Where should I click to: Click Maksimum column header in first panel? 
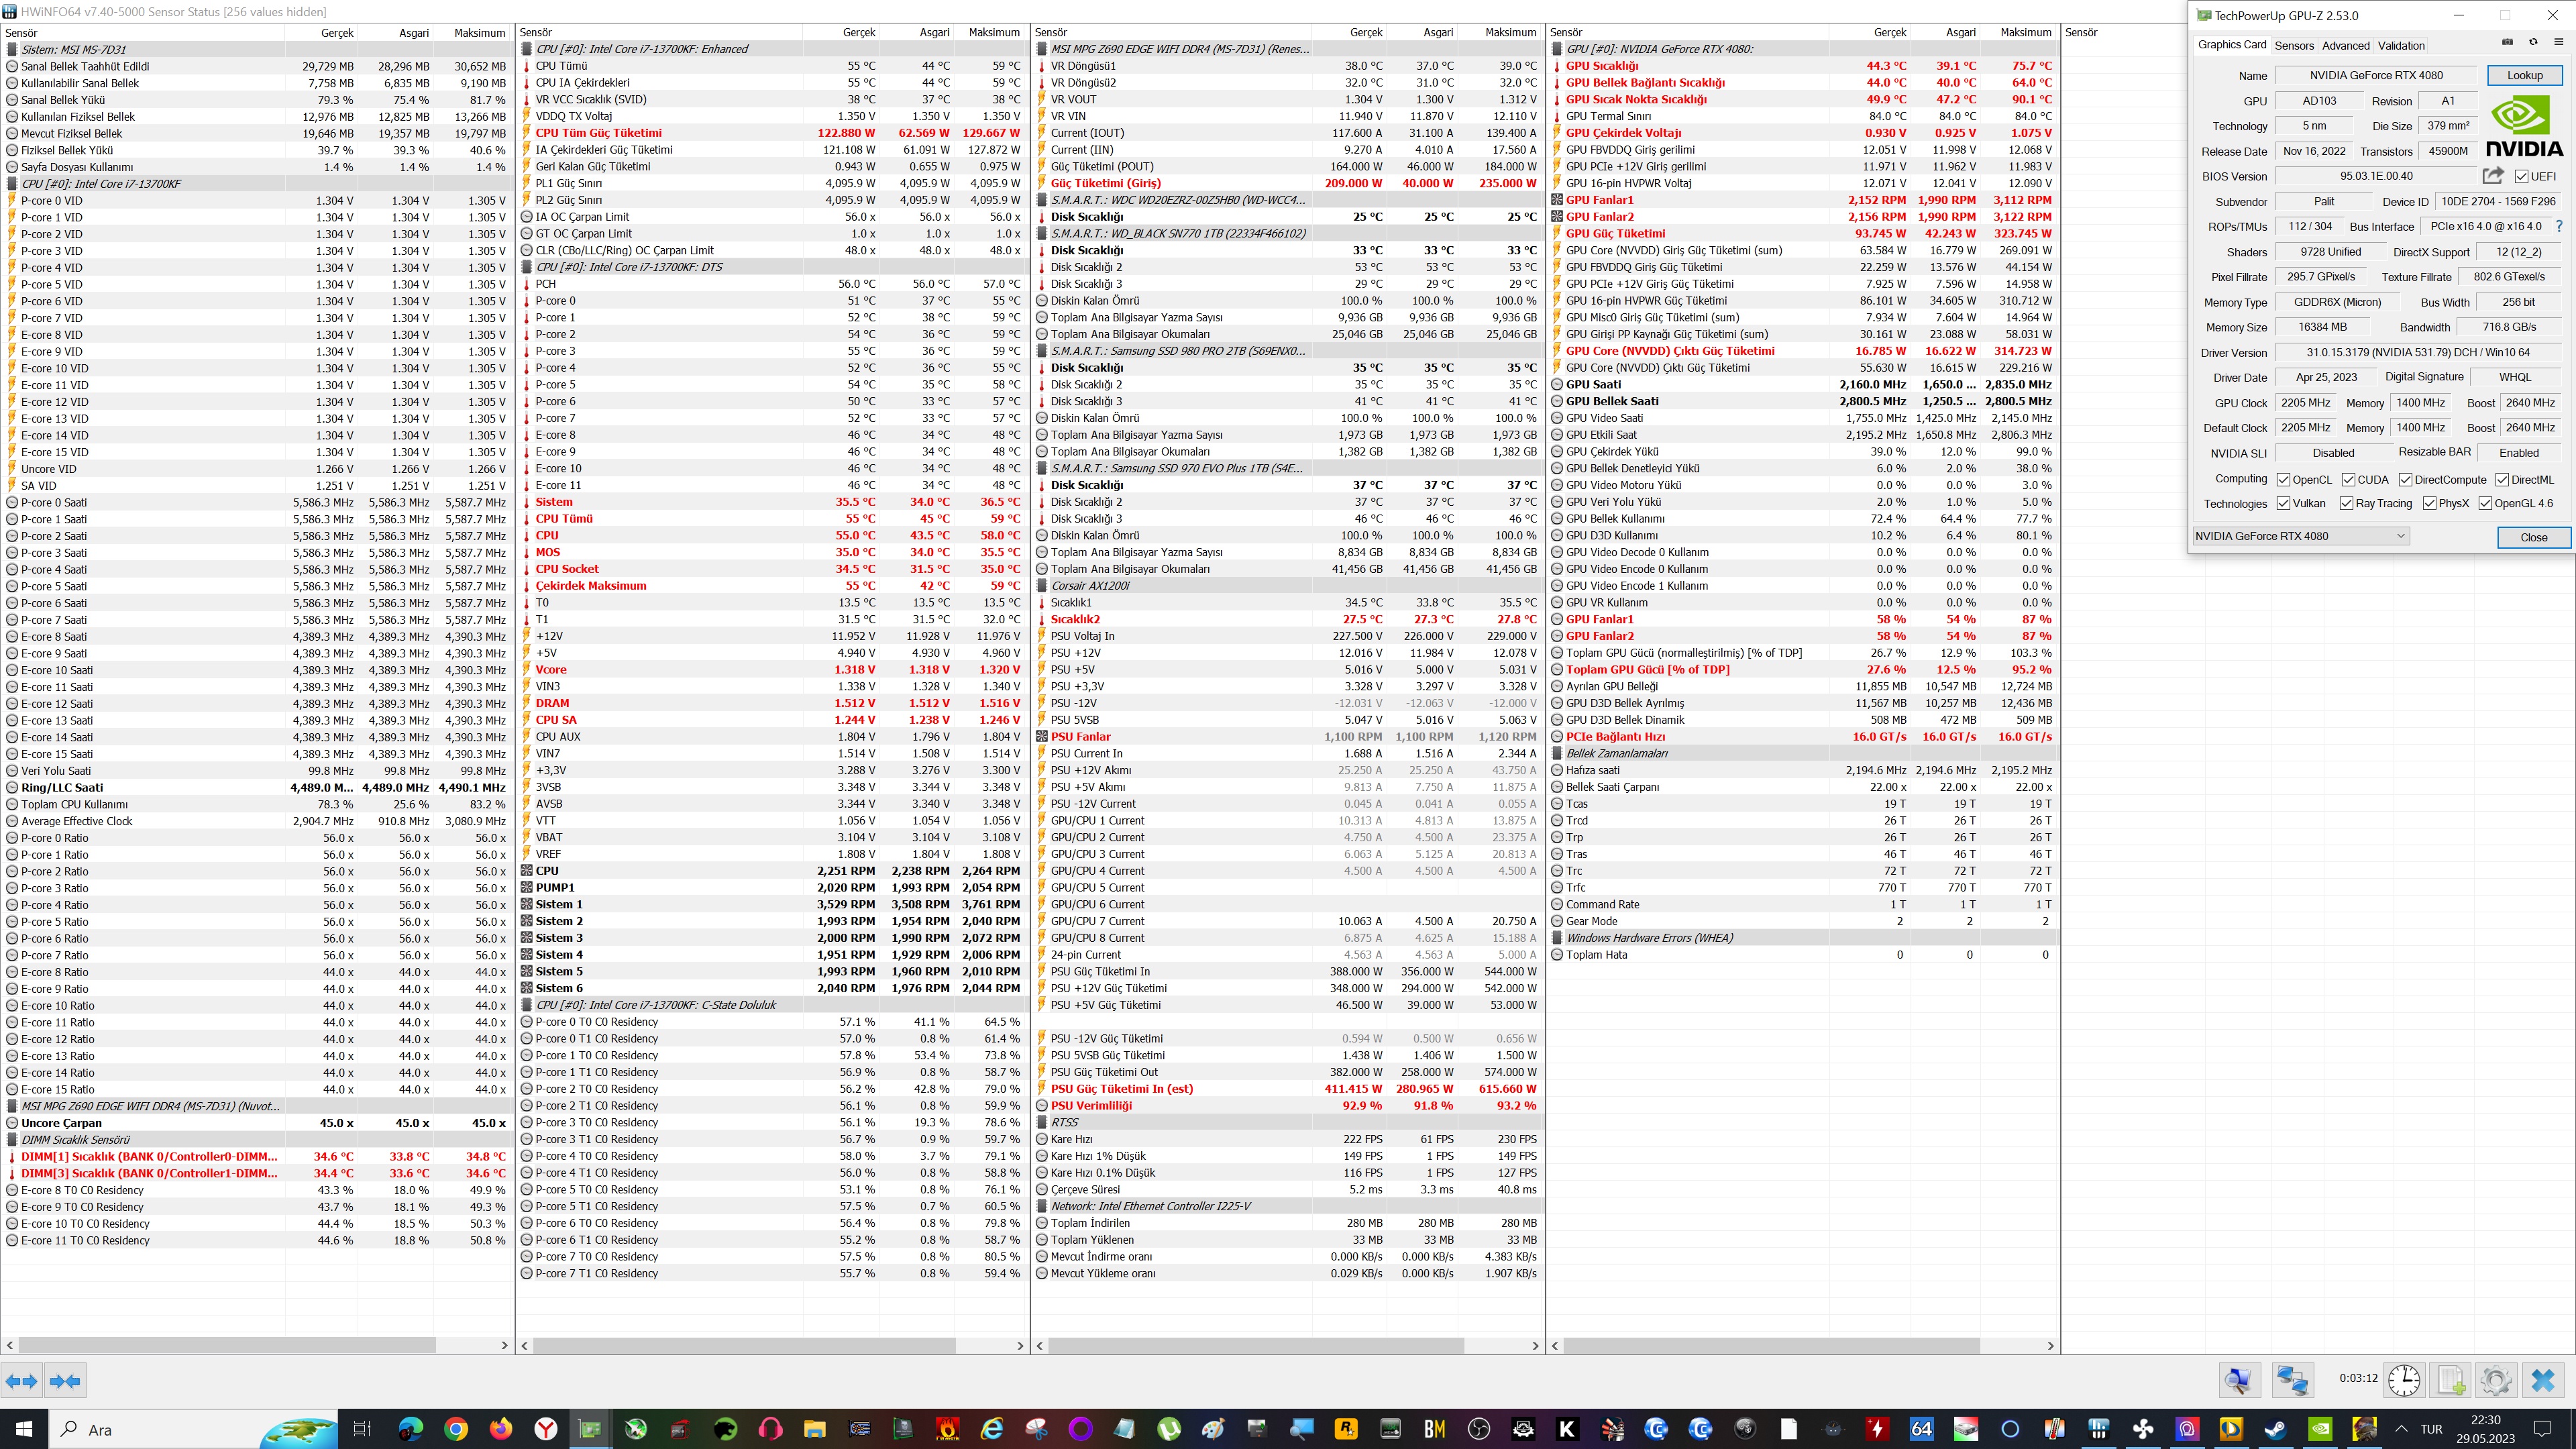479,32
